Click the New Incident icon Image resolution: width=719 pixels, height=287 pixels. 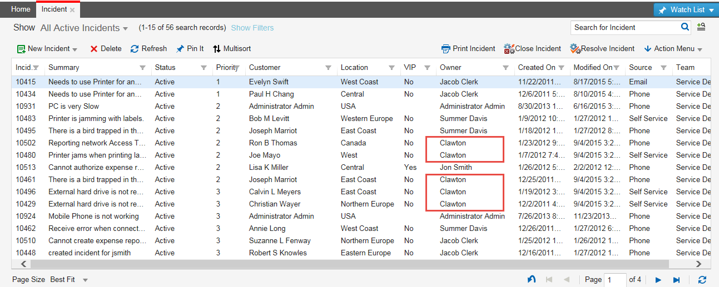(x=21, y=49)
